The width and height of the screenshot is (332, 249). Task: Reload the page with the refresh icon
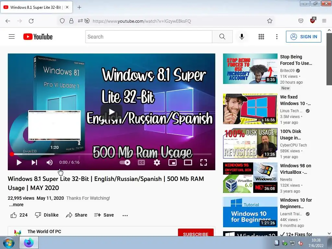tap(31, 21)
